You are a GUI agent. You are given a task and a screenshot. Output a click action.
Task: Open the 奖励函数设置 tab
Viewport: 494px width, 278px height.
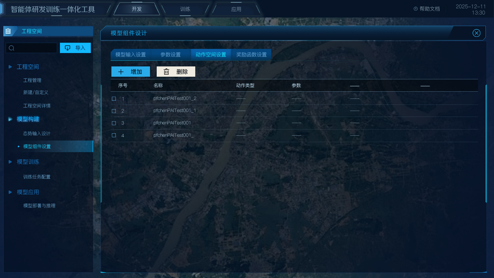coord(251,55)
